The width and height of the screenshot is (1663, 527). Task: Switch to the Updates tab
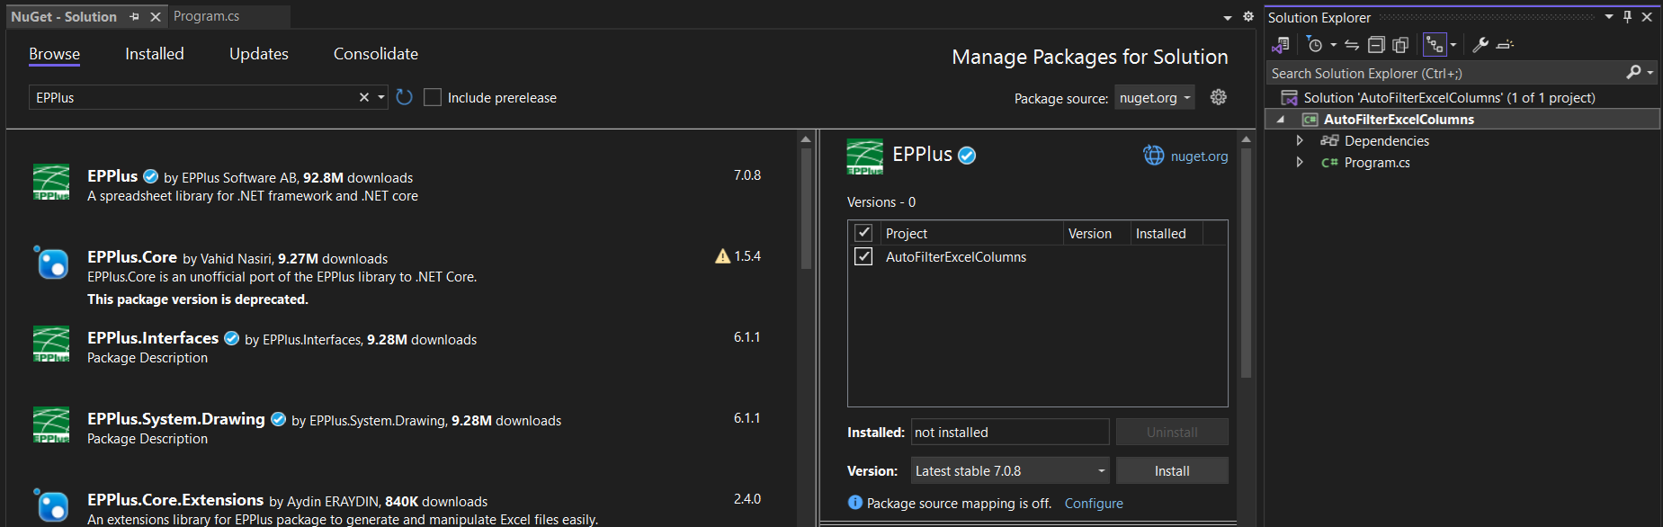(x=259, y=54)
